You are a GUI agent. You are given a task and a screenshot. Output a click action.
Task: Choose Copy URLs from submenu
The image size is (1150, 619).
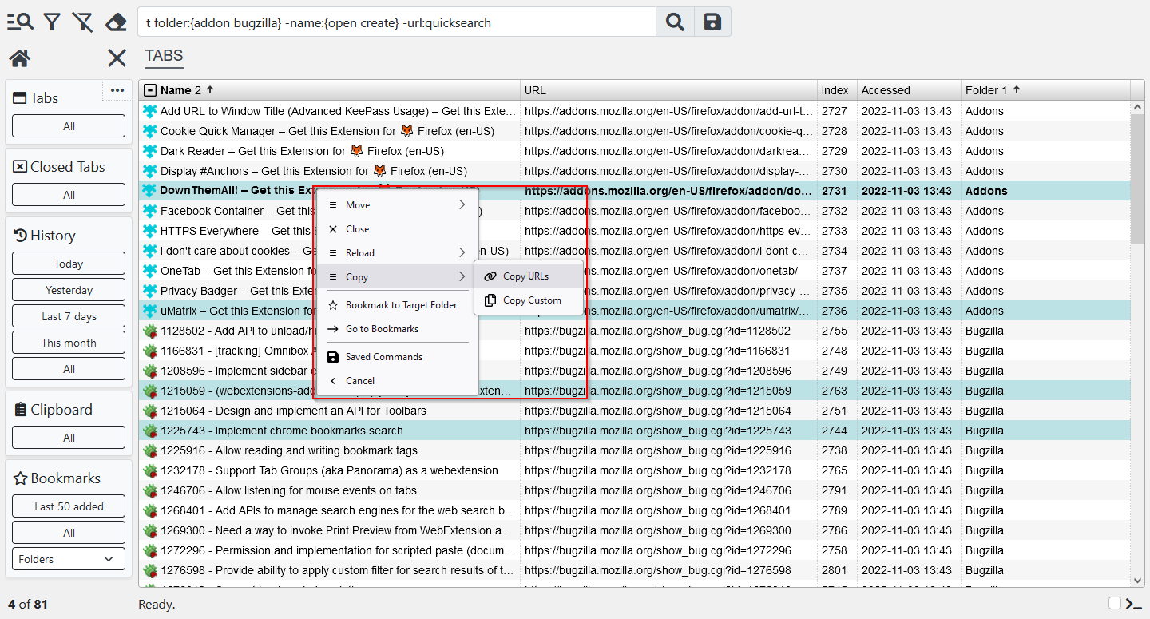tap(529, 276)
